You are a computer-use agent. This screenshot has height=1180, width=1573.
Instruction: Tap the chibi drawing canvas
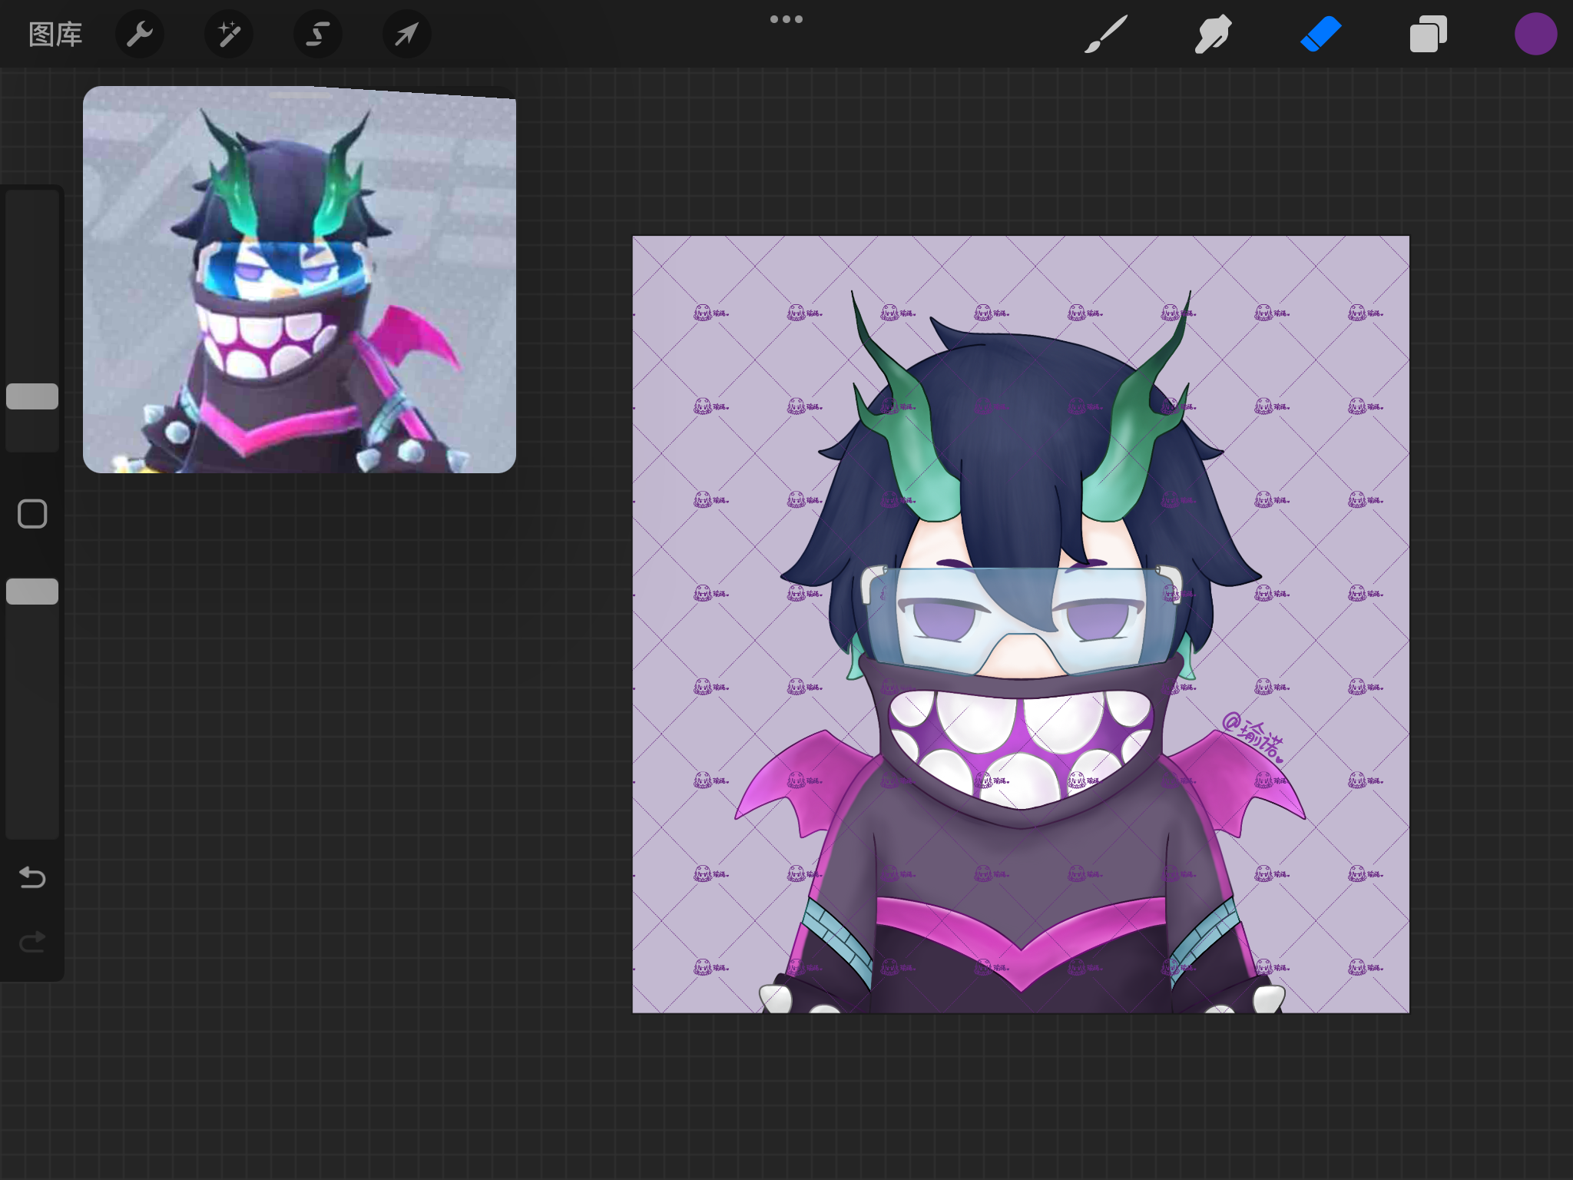[1021, 625]
